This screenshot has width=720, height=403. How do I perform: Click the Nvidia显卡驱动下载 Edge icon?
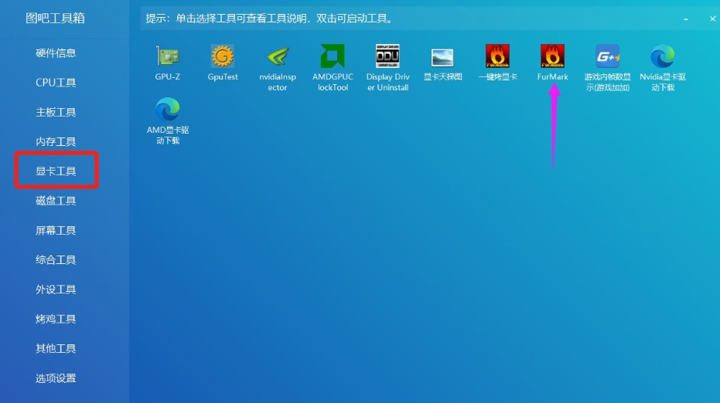click(x=662, y=57)
